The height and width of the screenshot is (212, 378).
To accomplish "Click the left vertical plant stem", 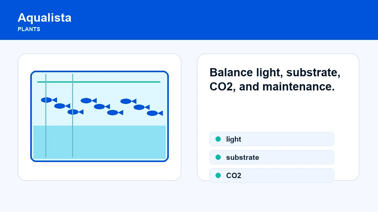I will (x=46, y=116).
